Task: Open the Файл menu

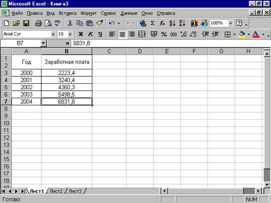Action: pyautogui.click(x=17, y=13)
